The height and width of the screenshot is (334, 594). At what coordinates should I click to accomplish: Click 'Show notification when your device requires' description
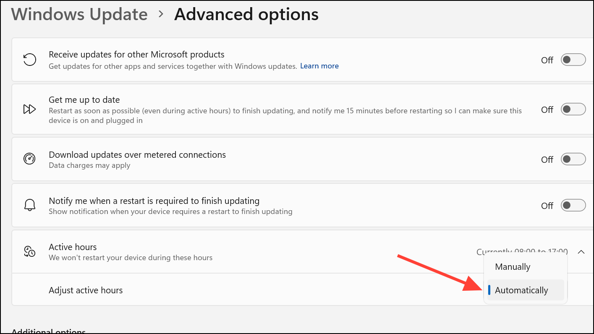(x=170, y=211)
